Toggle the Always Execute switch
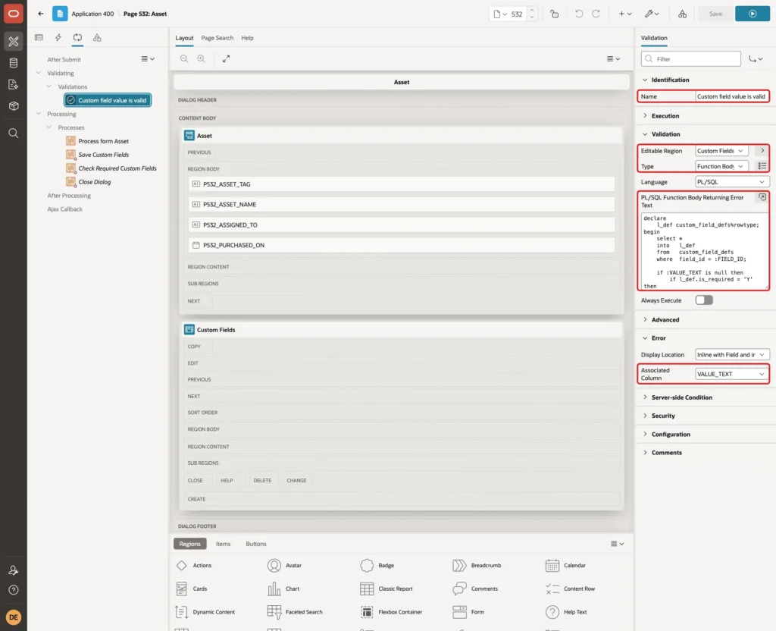The width and height of the screenshot is (776, 631). 704,300
